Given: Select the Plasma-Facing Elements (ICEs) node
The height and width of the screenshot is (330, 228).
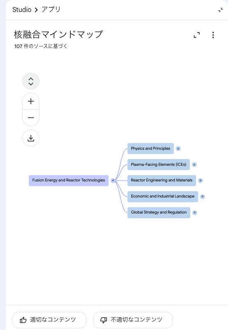Looking at the screenshot, I should [158, 164].
